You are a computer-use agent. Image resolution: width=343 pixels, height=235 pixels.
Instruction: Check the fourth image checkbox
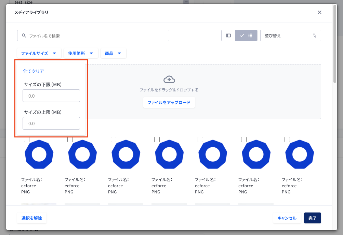(157, 139)
